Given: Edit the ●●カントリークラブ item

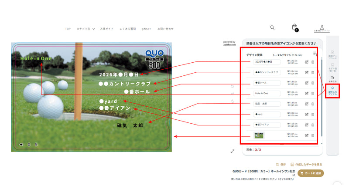Looking at the screenshot, I should (x=307, y=72).
